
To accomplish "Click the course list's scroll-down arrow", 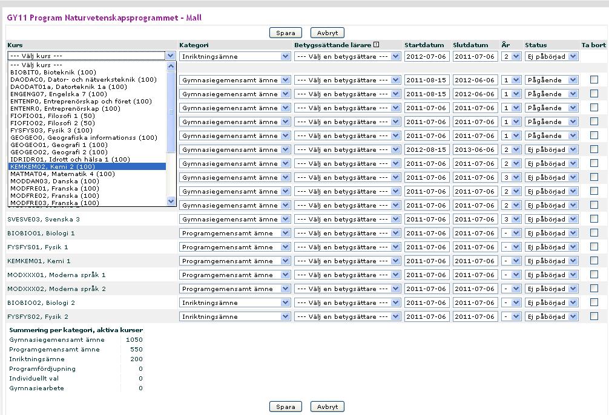I will point(171,201).
